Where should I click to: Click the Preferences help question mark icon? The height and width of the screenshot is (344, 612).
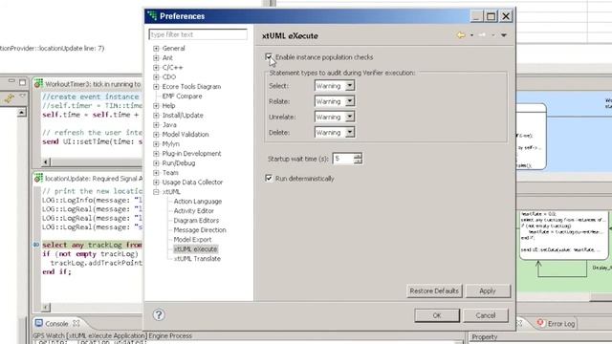pos(159,314)
